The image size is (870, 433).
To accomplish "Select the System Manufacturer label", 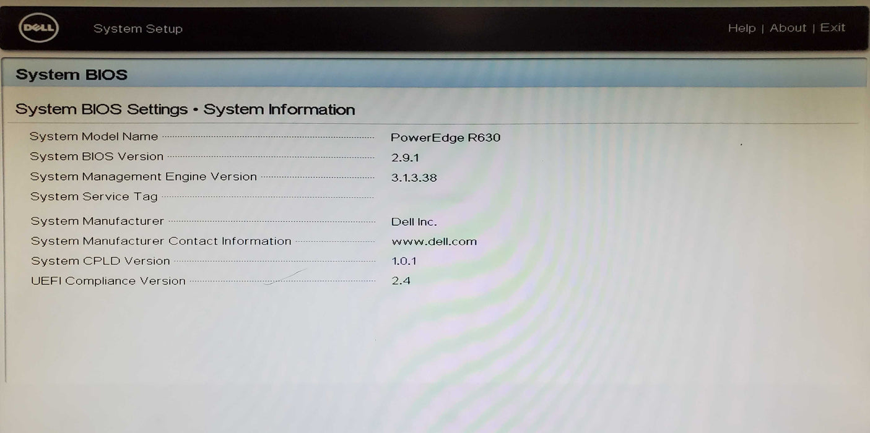I will pyautogui.click(x=98, y=221).
